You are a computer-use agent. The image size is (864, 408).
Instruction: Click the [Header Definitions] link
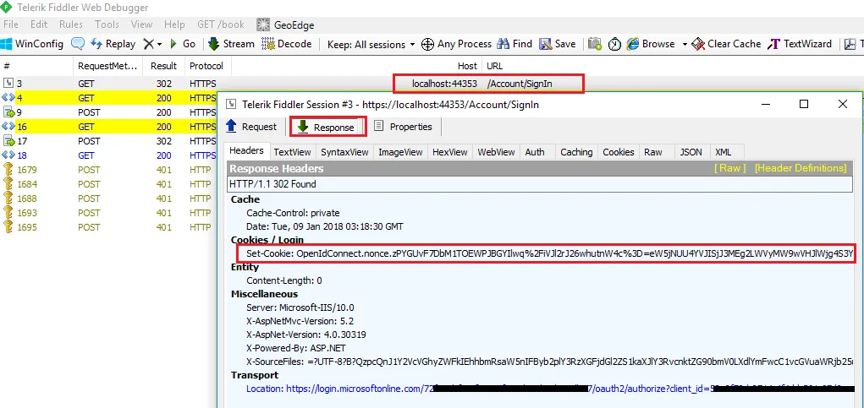coord(800,168)
